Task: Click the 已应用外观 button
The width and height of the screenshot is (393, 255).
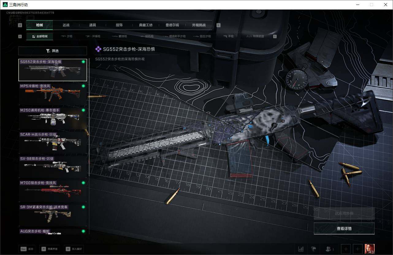Action: tap(344, 213)
